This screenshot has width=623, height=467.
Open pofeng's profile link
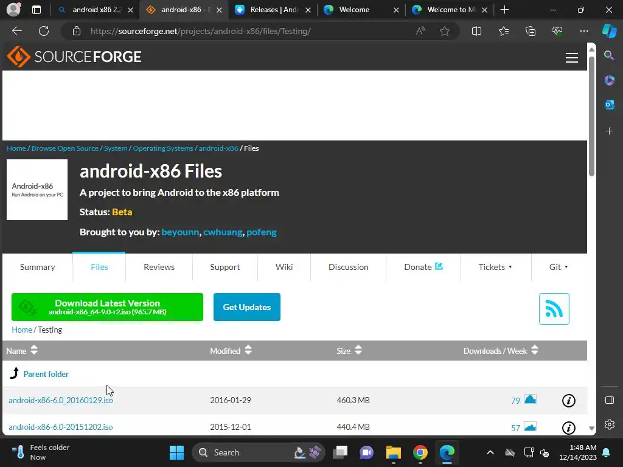click(262, 232)
